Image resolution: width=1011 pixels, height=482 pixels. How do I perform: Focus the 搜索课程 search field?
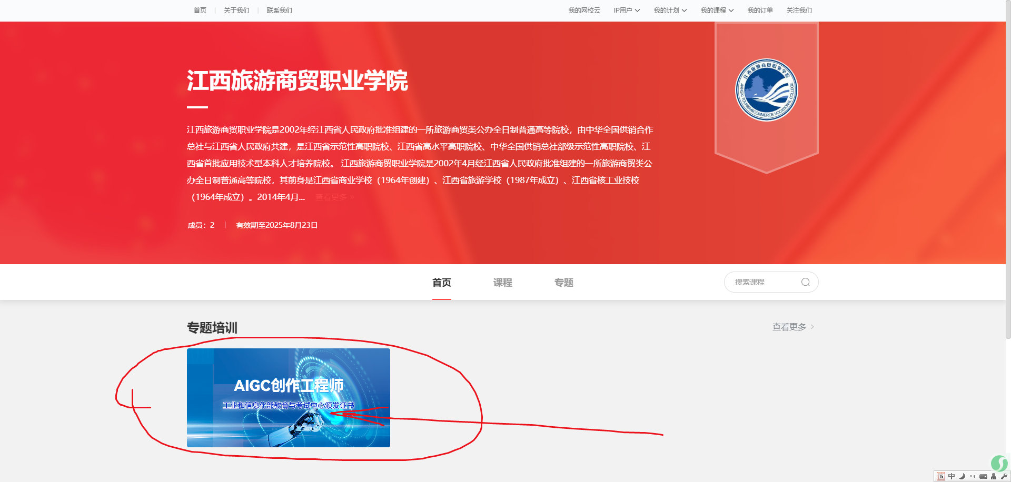pos(771,282)
